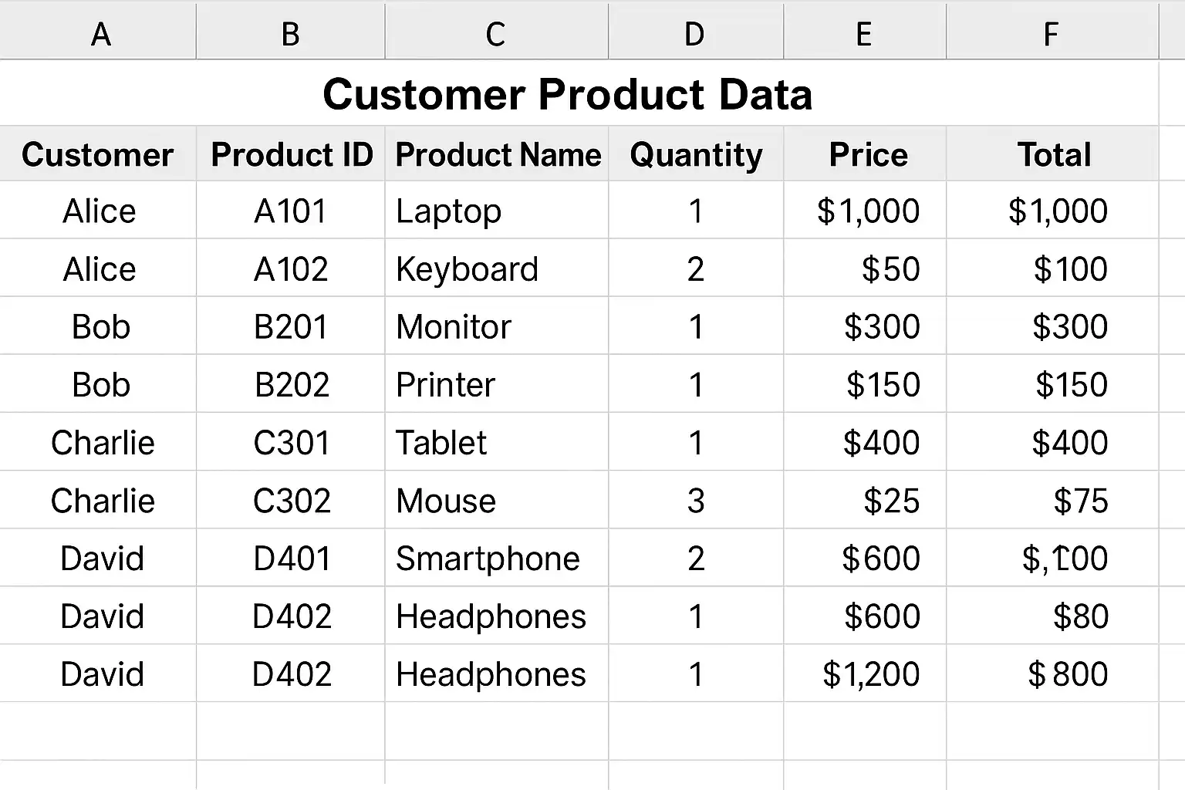The image size is (1185, 790).
Task: Select column A header
Action: [100, 34]
